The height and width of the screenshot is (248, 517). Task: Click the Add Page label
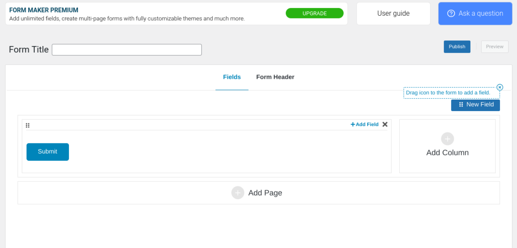point(265,193)
